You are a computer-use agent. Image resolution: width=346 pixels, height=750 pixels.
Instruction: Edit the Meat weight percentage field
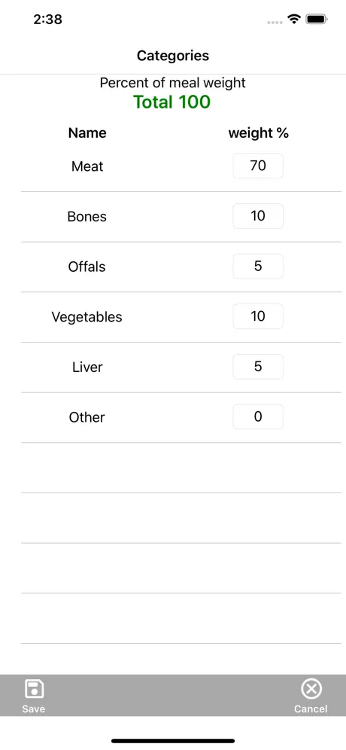coord(258,166)
